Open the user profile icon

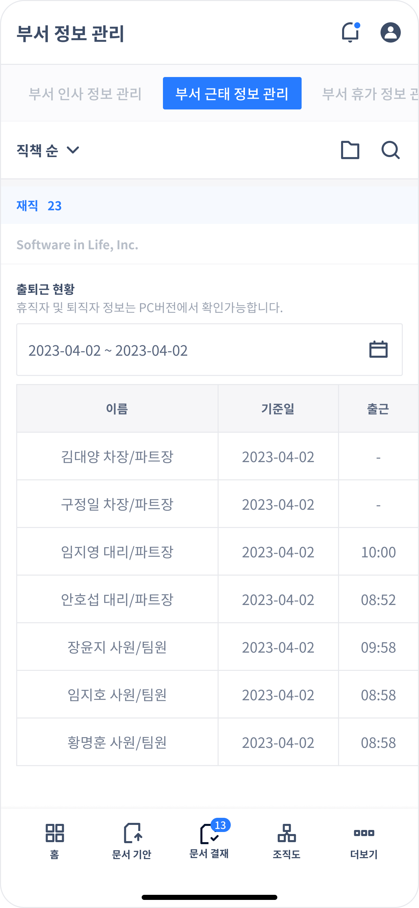tap(390, 32)
